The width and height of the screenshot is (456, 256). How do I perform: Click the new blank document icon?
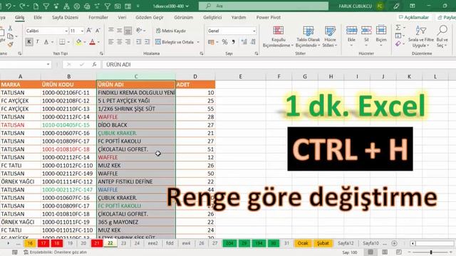[36, 6]
